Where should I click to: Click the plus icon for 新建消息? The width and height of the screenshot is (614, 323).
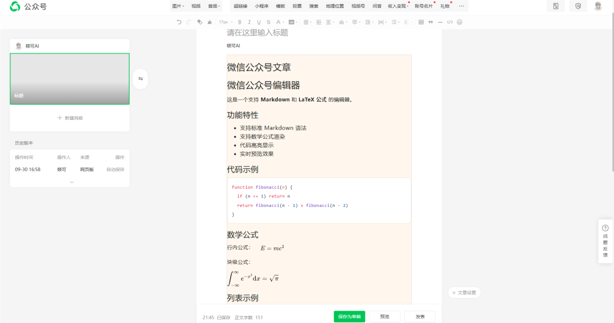click(x=60, y=118)
